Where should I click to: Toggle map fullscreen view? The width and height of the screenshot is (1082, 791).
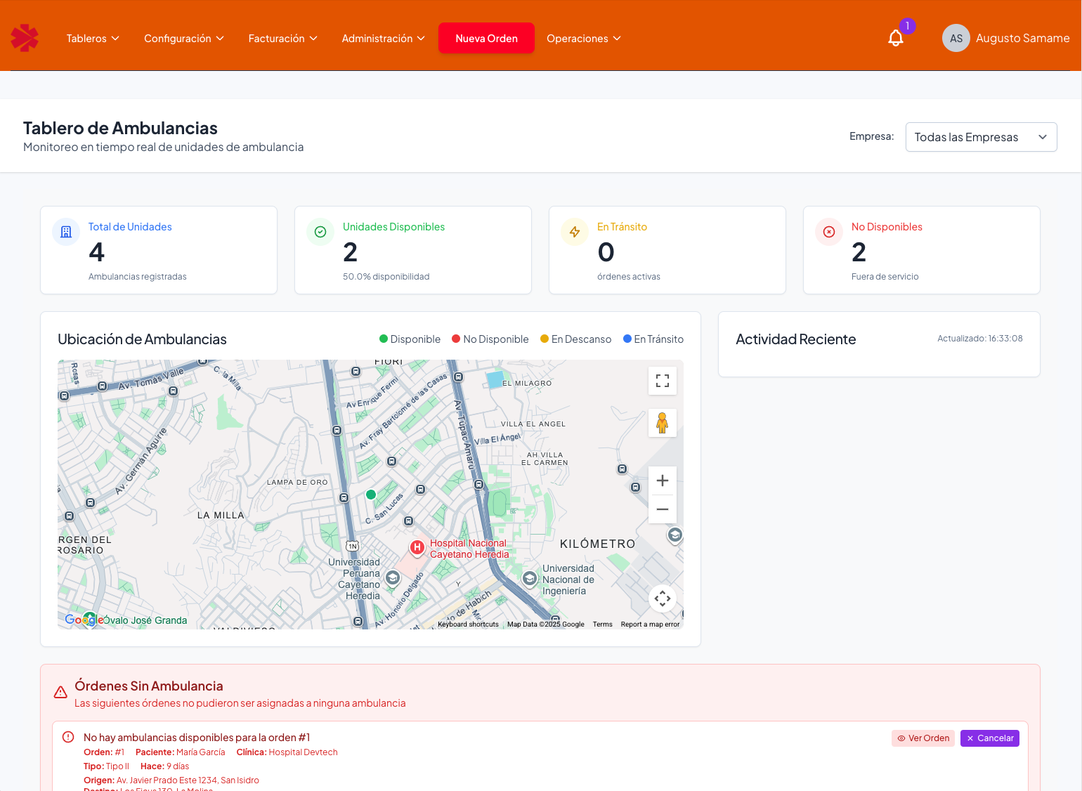tap(663, 381)
